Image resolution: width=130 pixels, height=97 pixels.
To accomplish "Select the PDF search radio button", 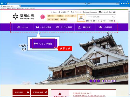I will click(x=101, y=21).
